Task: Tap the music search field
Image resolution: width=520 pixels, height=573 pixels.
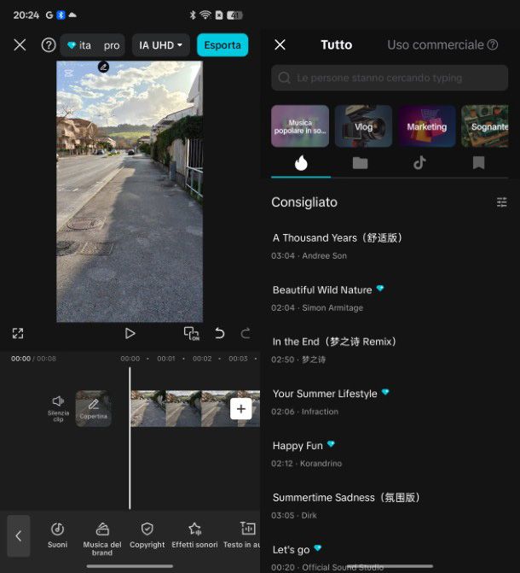Action: (x=389, y=78)
